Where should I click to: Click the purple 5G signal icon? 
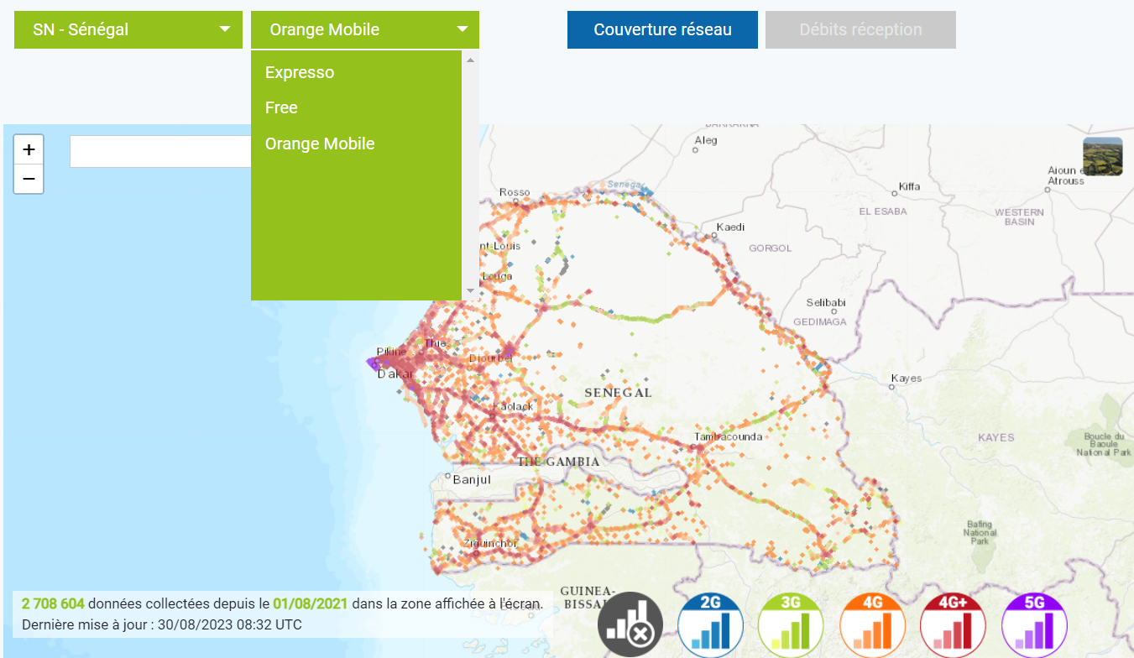1034,625
